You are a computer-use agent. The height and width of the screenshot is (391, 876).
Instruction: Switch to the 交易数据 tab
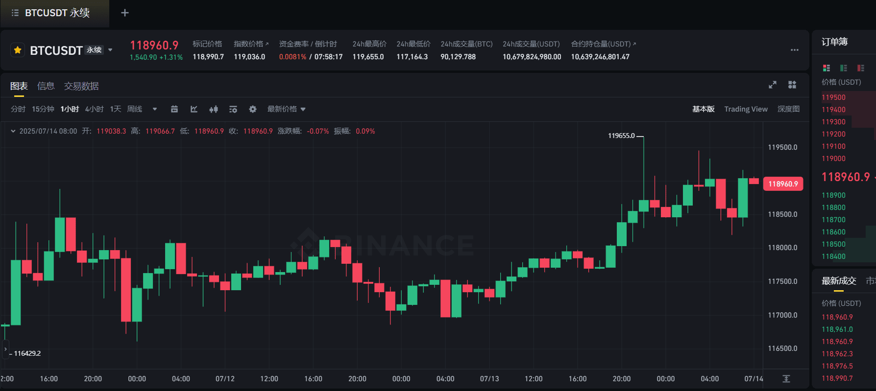point(81,86)
